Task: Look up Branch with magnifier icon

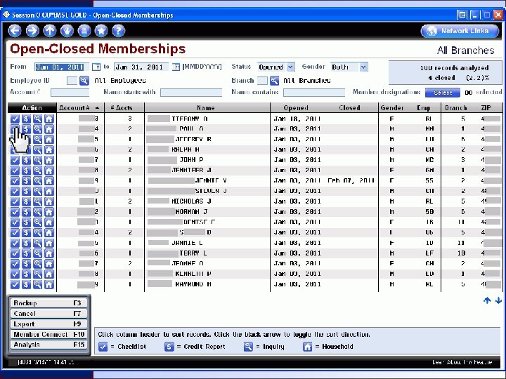Action: [274, 81]
